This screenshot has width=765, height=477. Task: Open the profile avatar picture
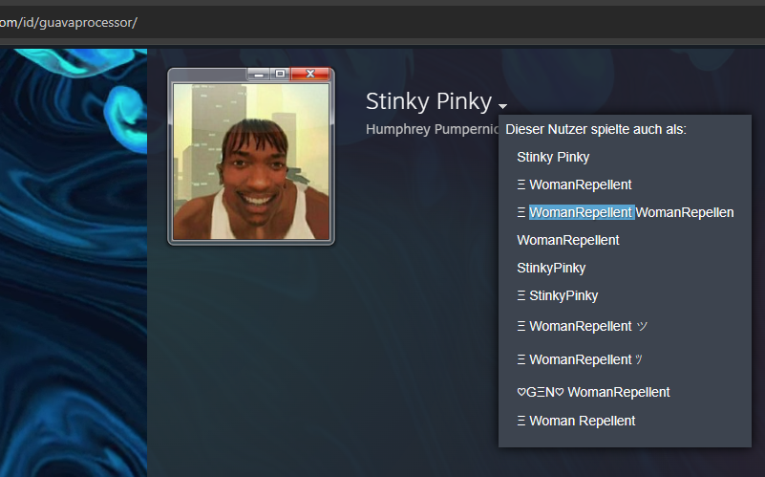click(x=251, y=162)
